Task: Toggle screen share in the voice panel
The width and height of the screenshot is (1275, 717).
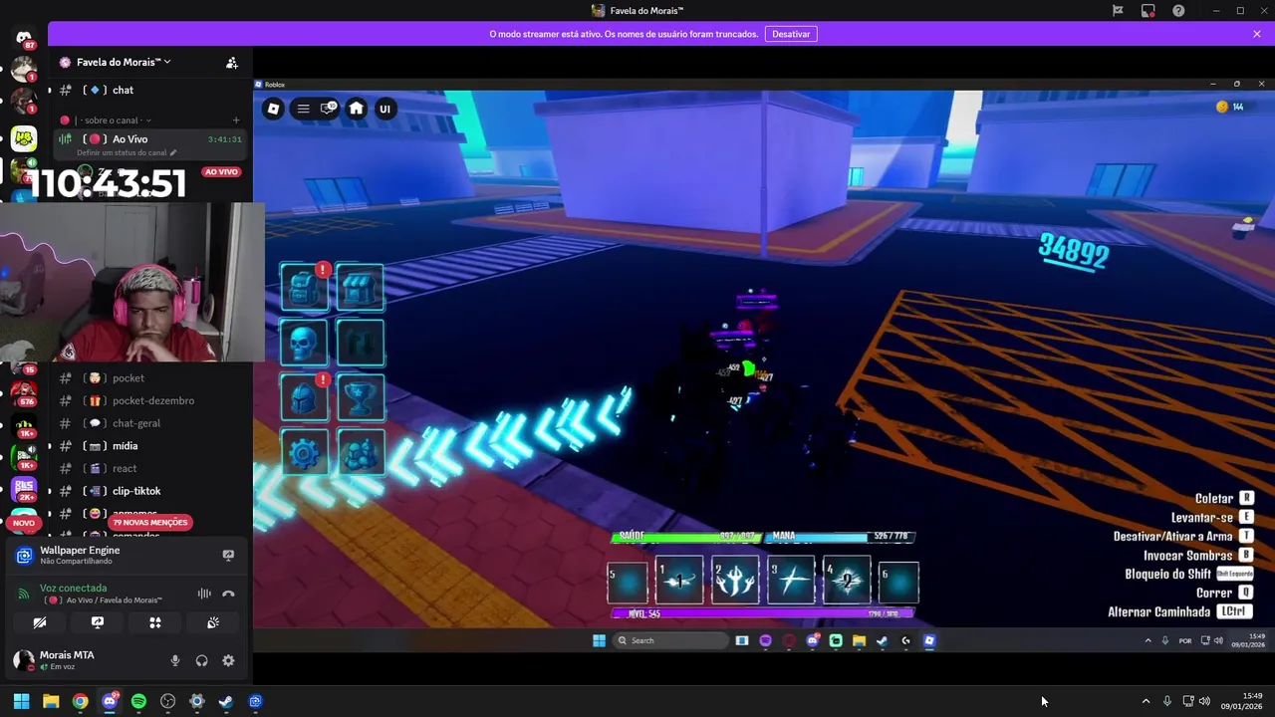Action: coord(98,622)
